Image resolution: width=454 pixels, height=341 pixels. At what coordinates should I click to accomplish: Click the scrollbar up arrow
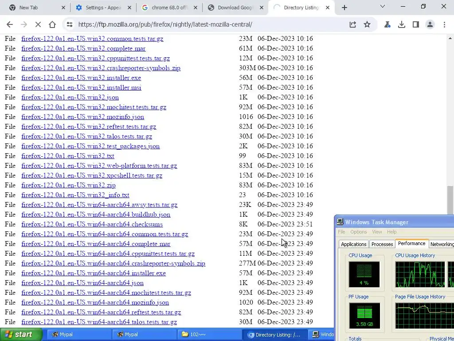450,38
